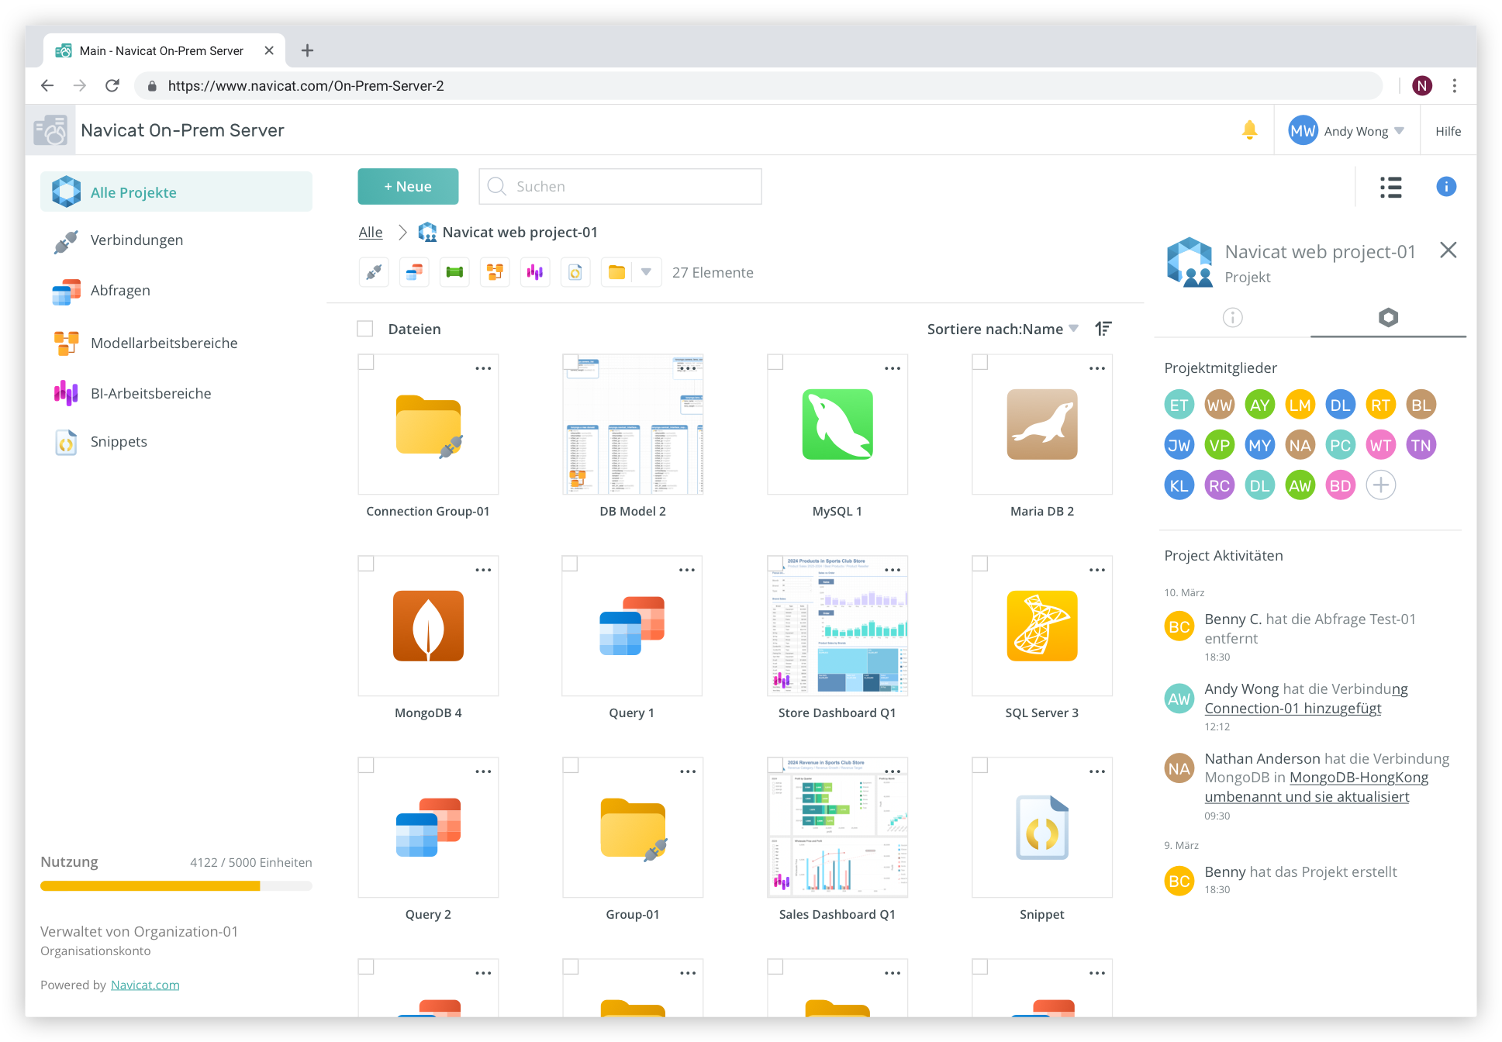Open more options for MySQL 1
The width and height of the screenshot is (1502, 1042).
[x=893, y=368]
